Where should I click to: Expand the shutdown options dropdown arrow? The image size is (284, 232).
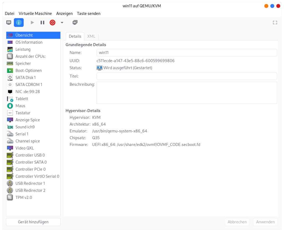(62, 23)
